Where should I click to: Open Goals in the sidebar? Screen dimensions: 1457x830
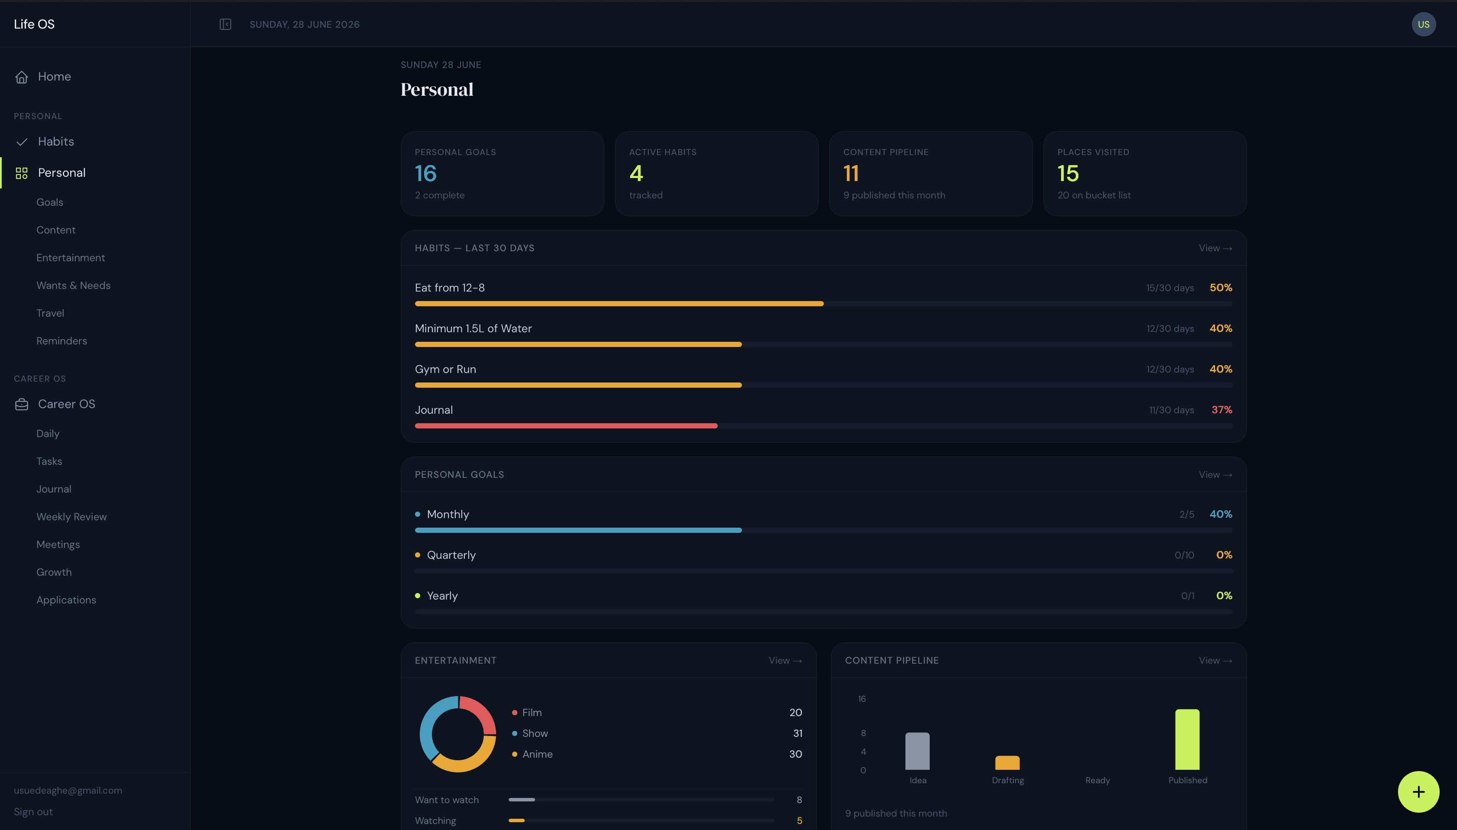(49, 202)
